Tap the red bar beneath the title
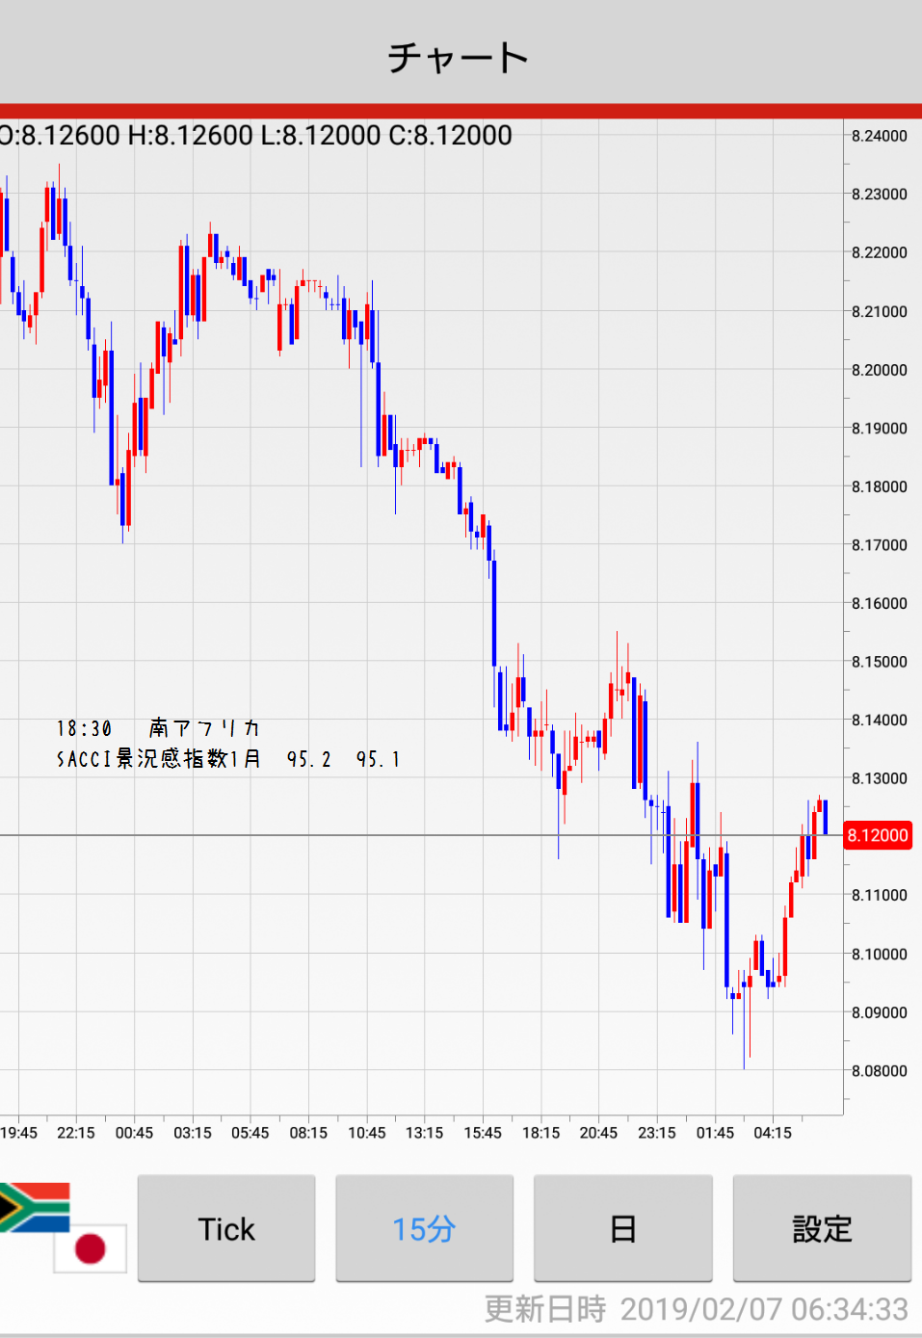Image resolution: width=922 pixels, height=1338 pixels. pyautogui.click(x=461, y=111)
